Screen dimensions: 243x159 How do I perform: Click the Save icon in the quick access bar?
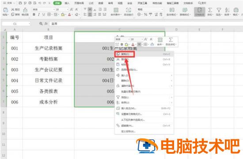(20, 3)
